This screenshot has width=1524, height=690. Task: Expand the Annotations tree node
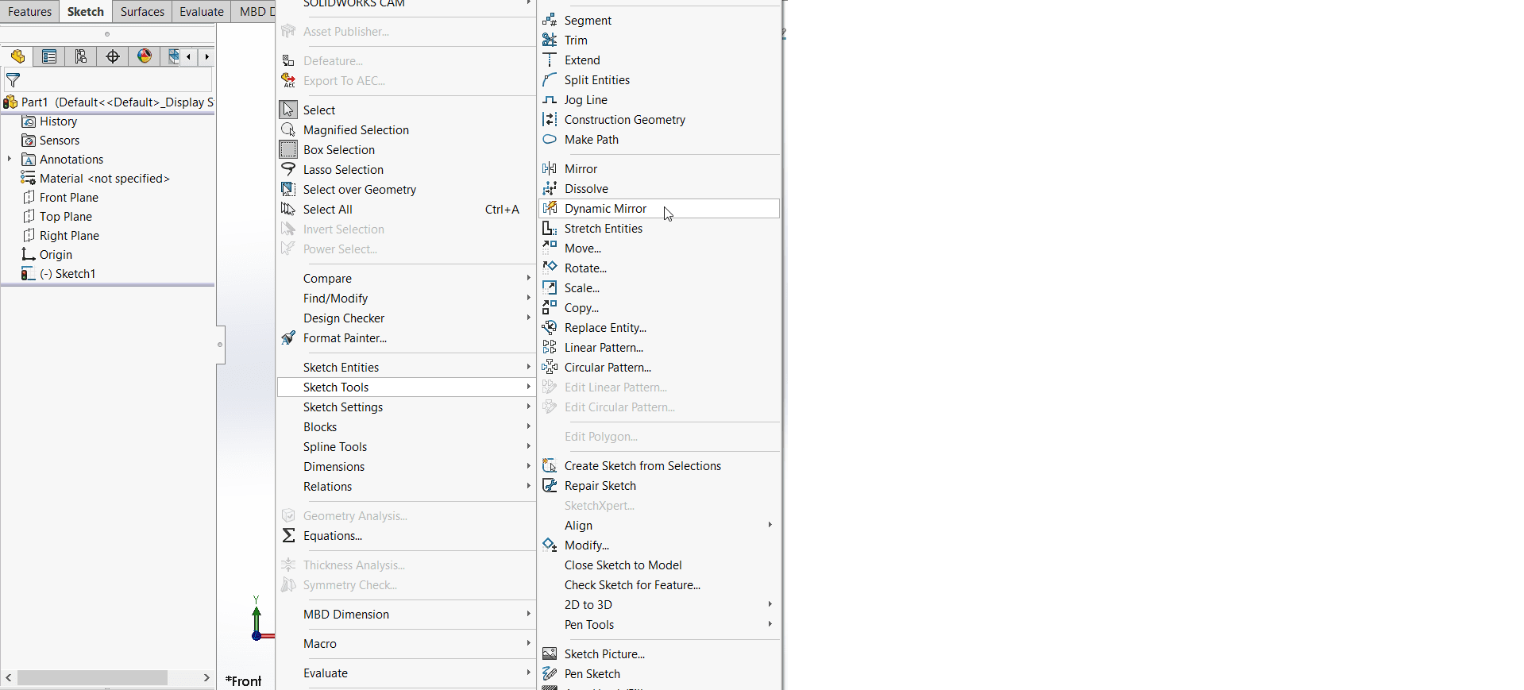(10, 160)
